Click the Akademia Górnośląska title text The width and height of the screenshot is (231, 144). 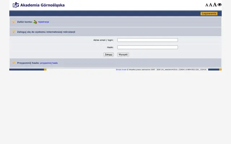click(43, 5)
